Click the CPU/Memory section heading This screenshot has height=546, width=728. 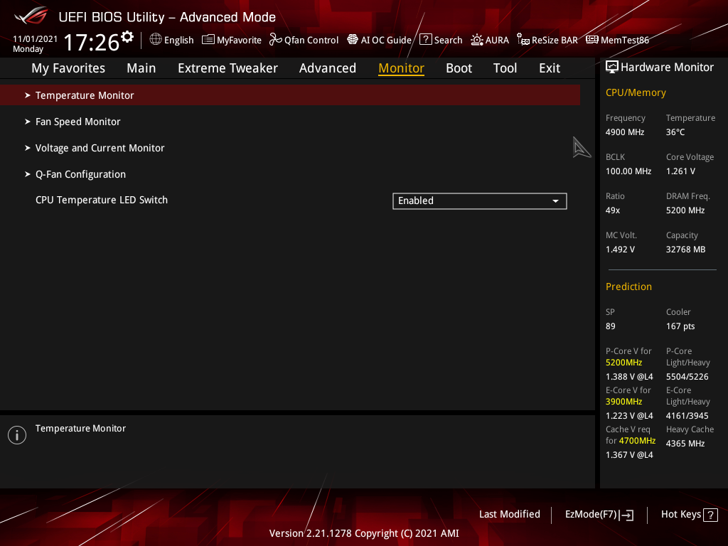pos(636,92)
